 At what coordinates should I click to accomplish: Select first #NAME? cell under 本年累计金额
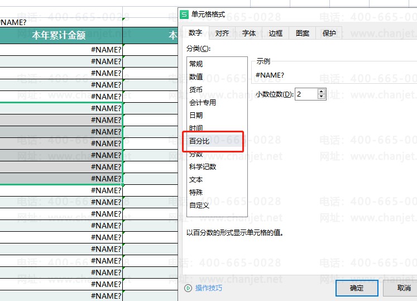pyautogui.click(x=61, y=50)
